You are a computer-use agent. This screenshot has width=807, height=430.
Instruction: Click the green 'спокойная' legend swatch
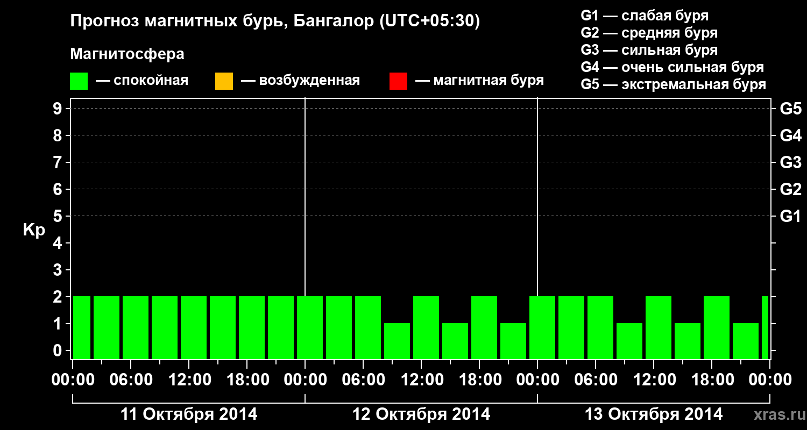79,81
